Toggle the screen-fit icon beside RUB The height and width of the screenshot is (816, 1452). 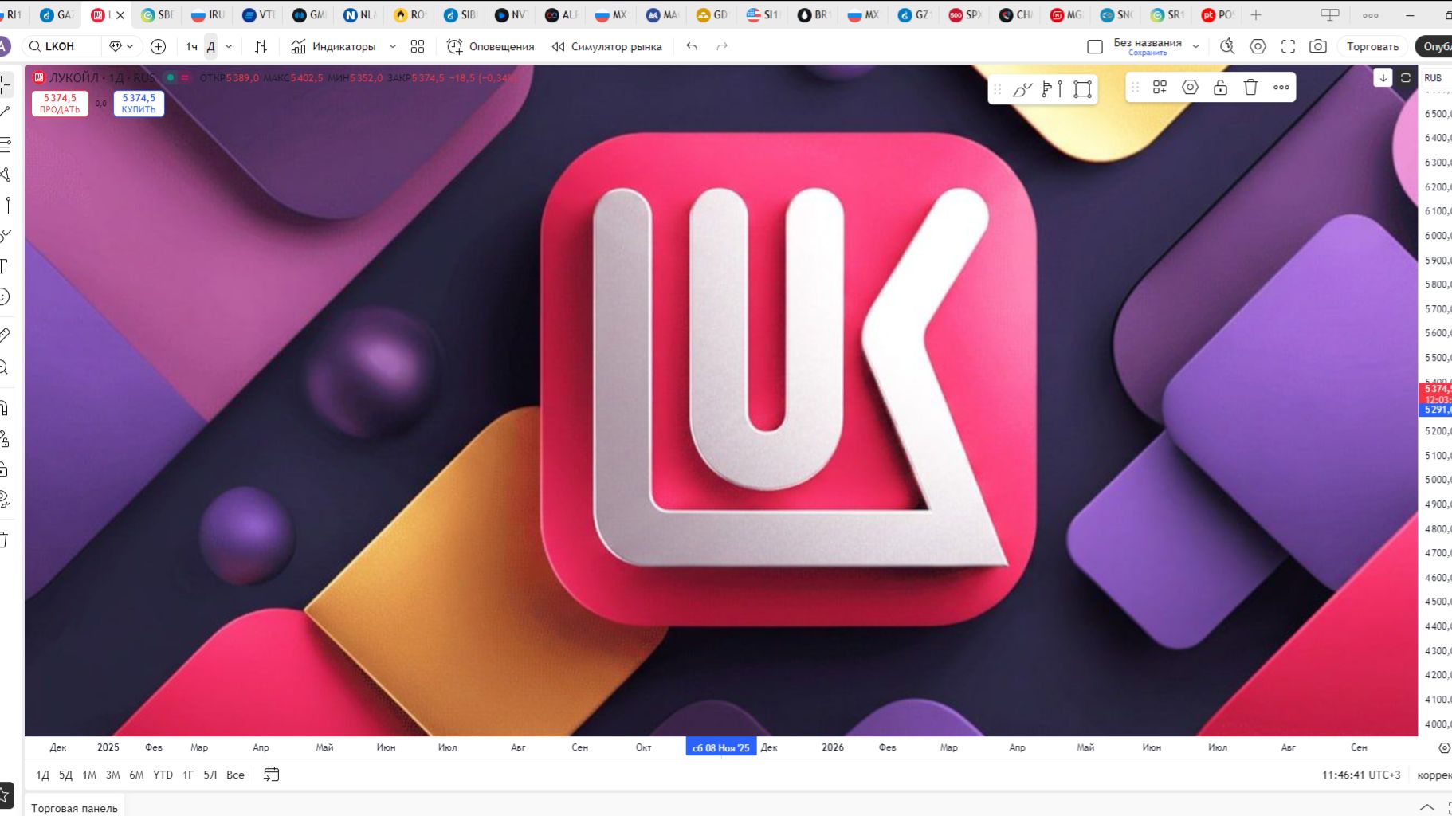pyautogui.click(x=1405, y=77)
